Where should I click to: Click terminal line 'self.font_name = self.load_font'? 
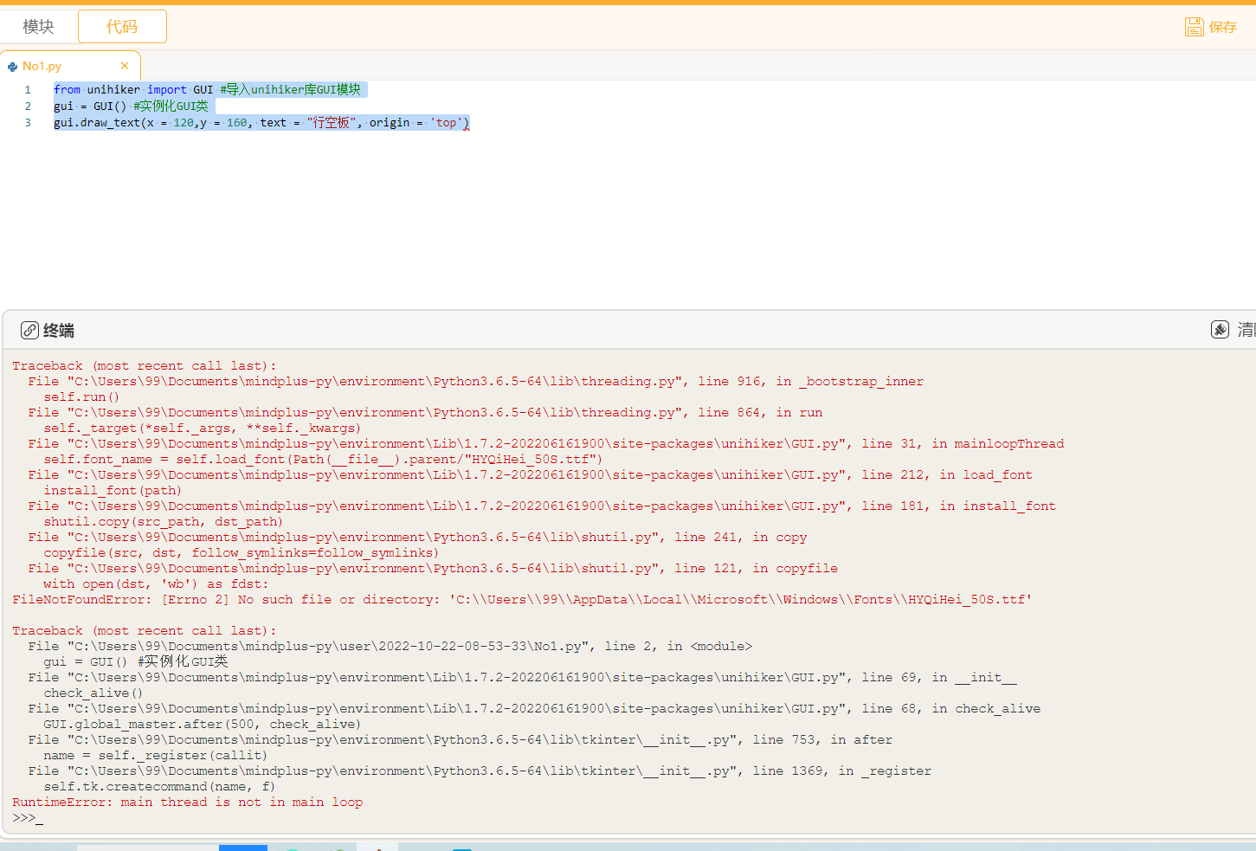click(x=323, y=459)
